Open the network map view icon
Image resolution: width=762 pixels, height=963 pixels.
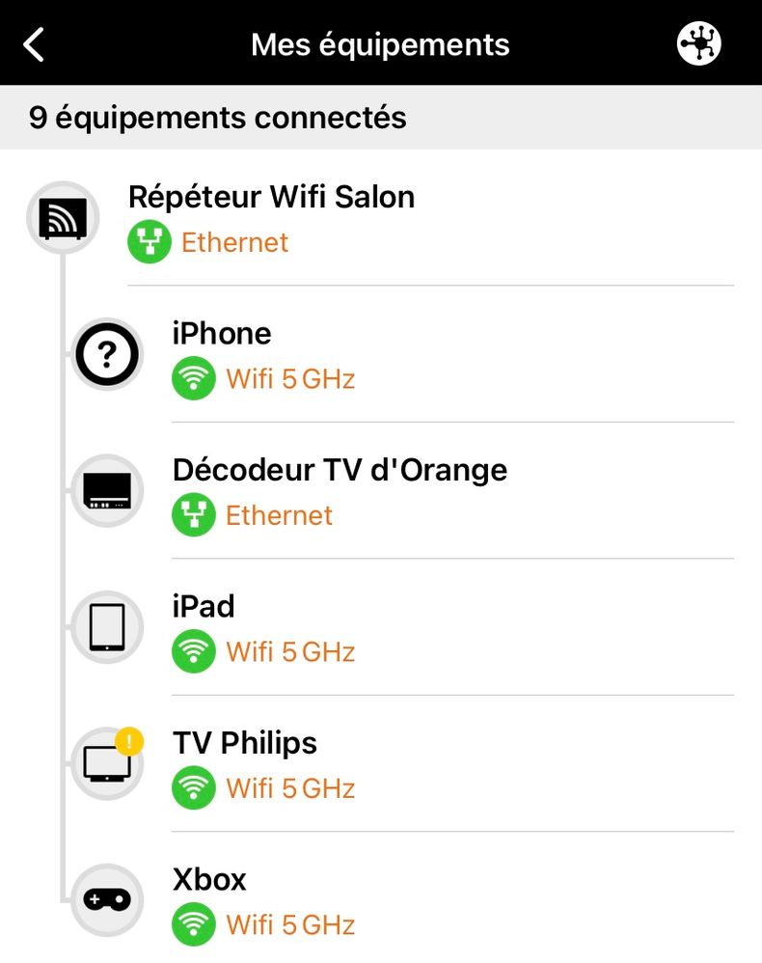click(699, 44)
